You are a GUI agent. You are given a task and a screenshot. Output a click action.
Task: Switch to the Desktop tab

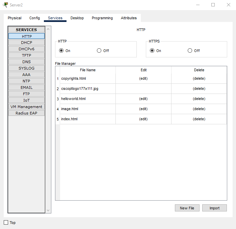pos(77,18)
